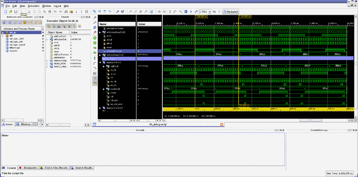Switch to the Find in Files Results tab
This screenshot has width=358, height=177.
(54, 168)
